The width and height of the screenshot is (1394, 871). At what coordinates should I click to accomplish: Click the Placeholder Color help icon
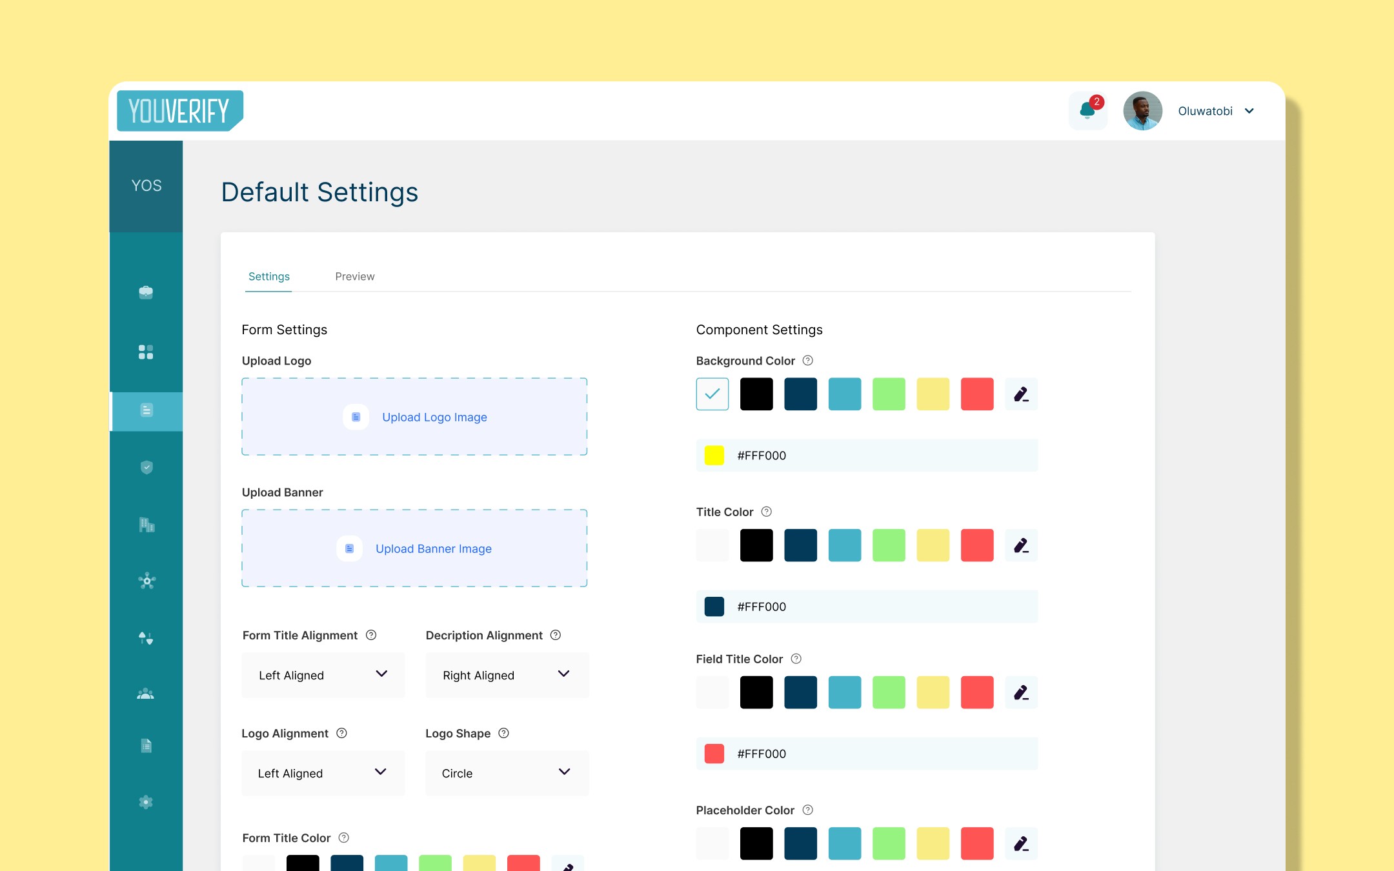[x=807, y=810]
